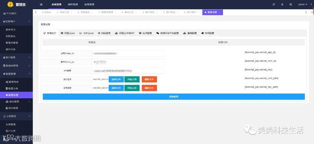This screenshot has width=314, height=144.
Task: Click 选择文件 in the 支付证书 row
Action: click(116, 79)
